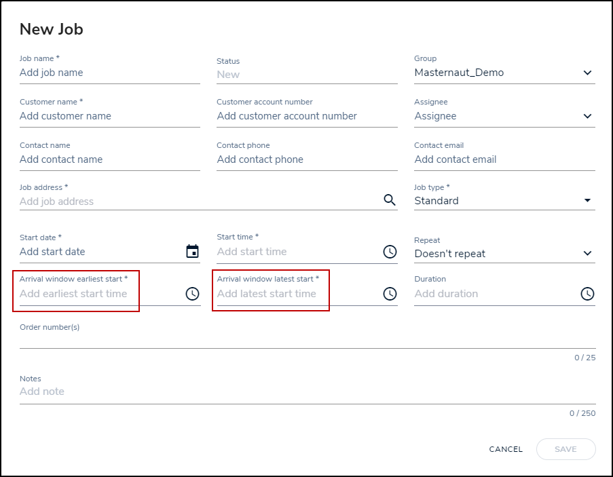Click the Duration clock icon
Viewport: 613px width, 477px height.
pos(587,294)
